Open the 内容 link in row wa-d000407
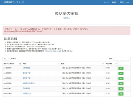 [x=27, y=88]
